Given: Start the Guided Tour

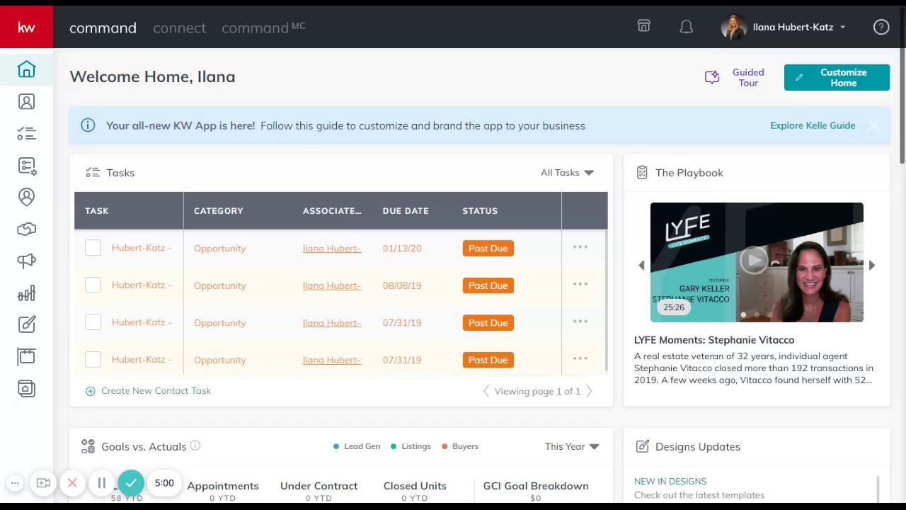Looking at the screenshot, I should tap(735, 77).
